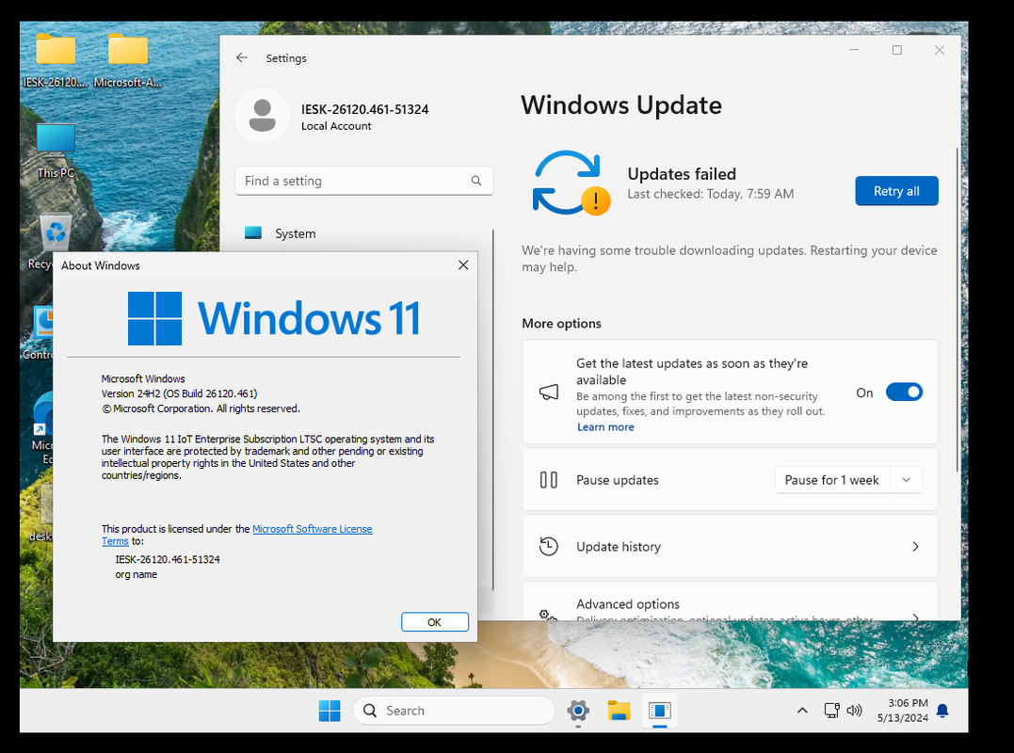
Task: Select 'Last checked: Today, 7:59 AM' text
Action: [710, 194]
